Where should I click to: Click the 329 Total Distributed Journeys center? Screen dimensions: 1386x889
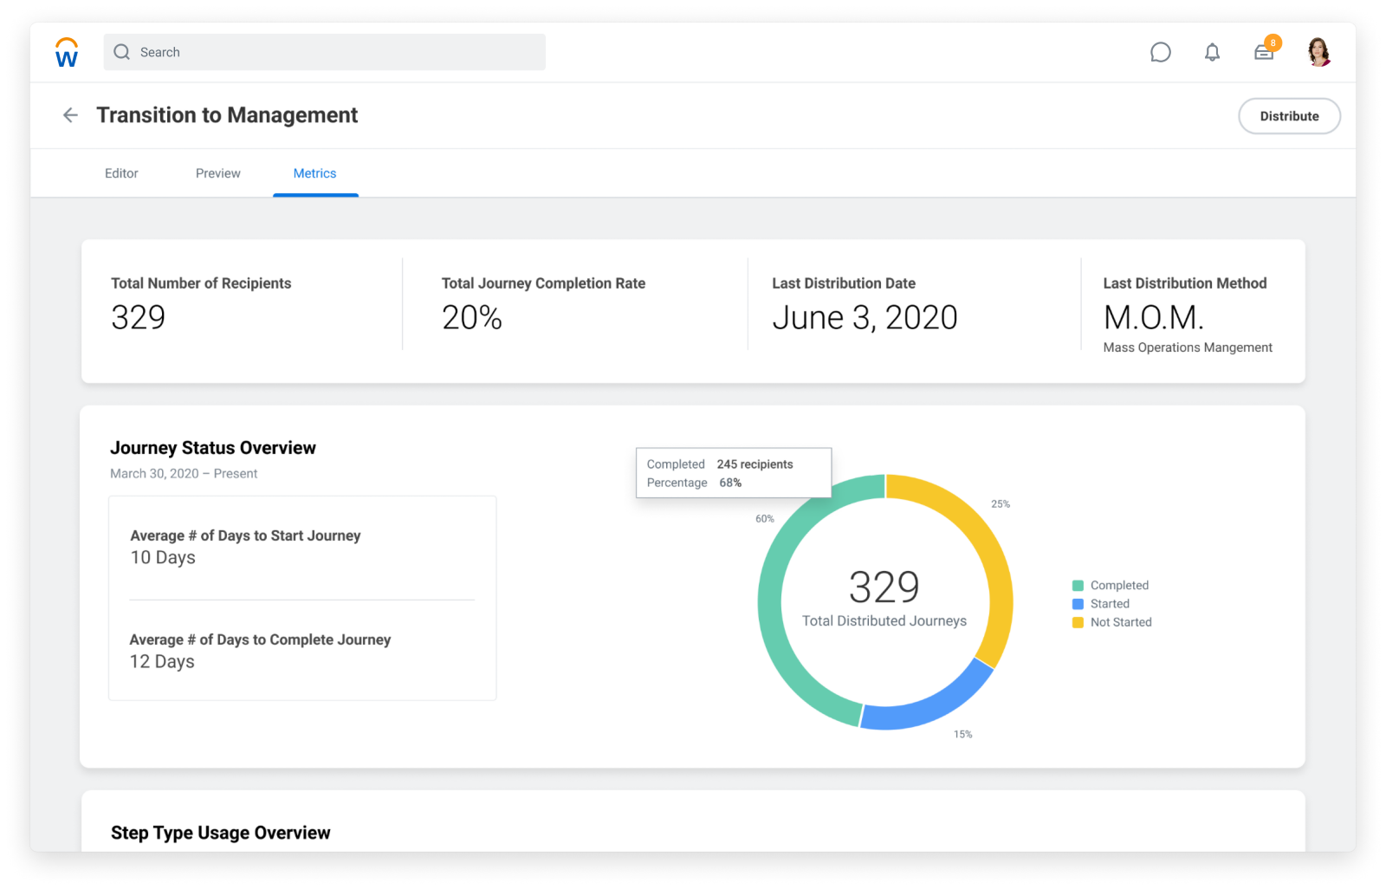(x=884, y=598)
